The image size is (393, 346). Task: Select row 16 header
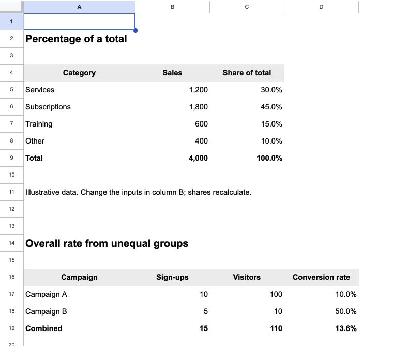[11, 277]
